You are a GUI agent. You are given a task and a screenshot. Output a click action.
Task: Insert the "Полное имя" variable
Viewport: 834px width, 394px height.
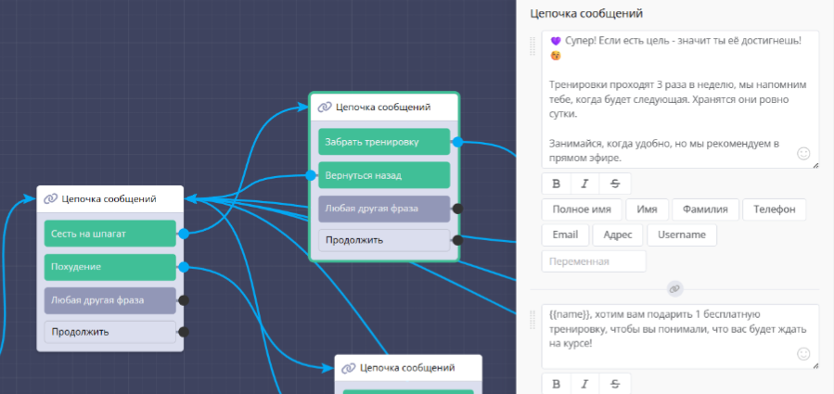coord(582,210)
